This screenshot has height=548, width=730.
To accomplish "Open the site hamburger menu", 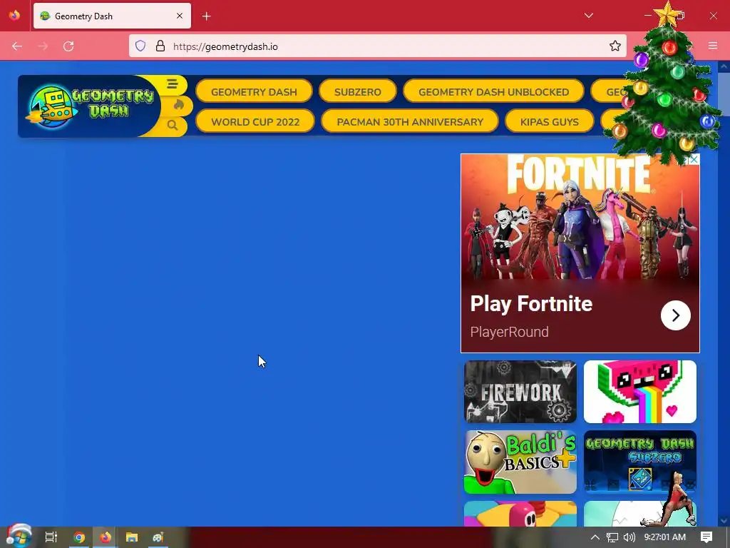I will coord(172,84).
